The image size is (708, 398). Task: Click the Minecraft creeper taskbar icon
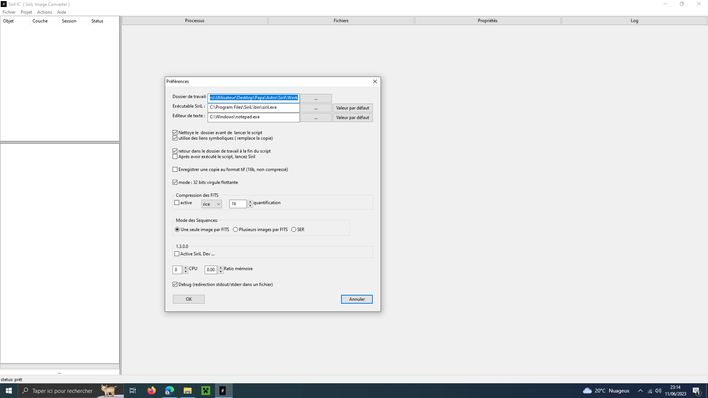tap(205, 391)
